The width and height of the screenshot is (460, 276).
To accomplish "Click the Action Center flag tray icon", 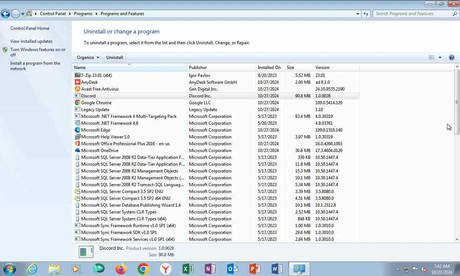I will (x=415, y=269).
